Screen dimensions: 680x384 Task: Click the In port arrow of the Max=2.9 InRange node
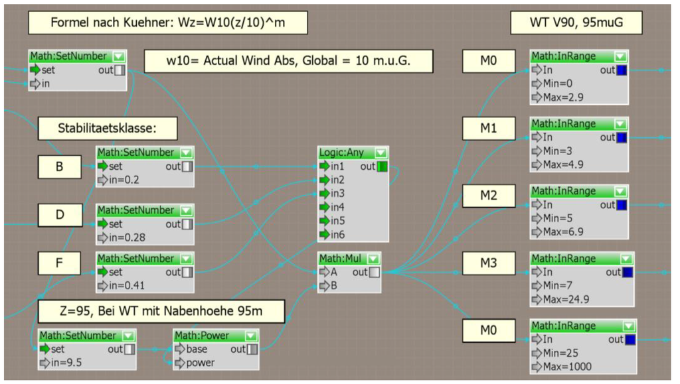(x=537, y=70)
